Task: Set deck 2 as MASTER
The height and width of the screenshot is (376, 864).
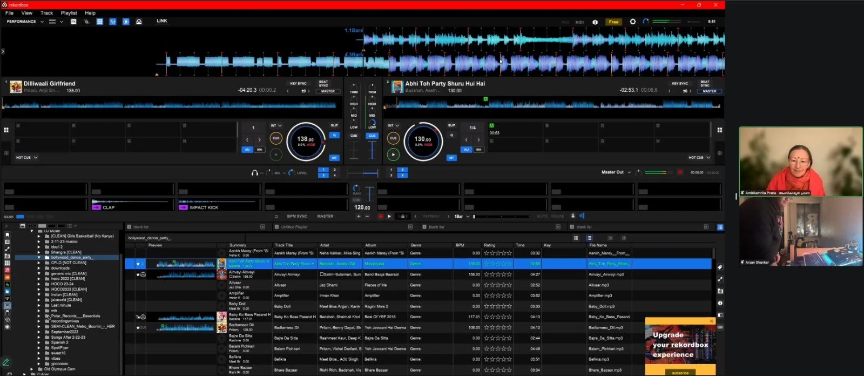Action: pyautogui.click(x=710, y=91)
